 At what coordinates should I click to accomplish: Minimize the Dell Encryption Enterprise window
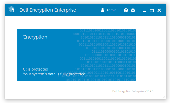click(x=145, y=11)
